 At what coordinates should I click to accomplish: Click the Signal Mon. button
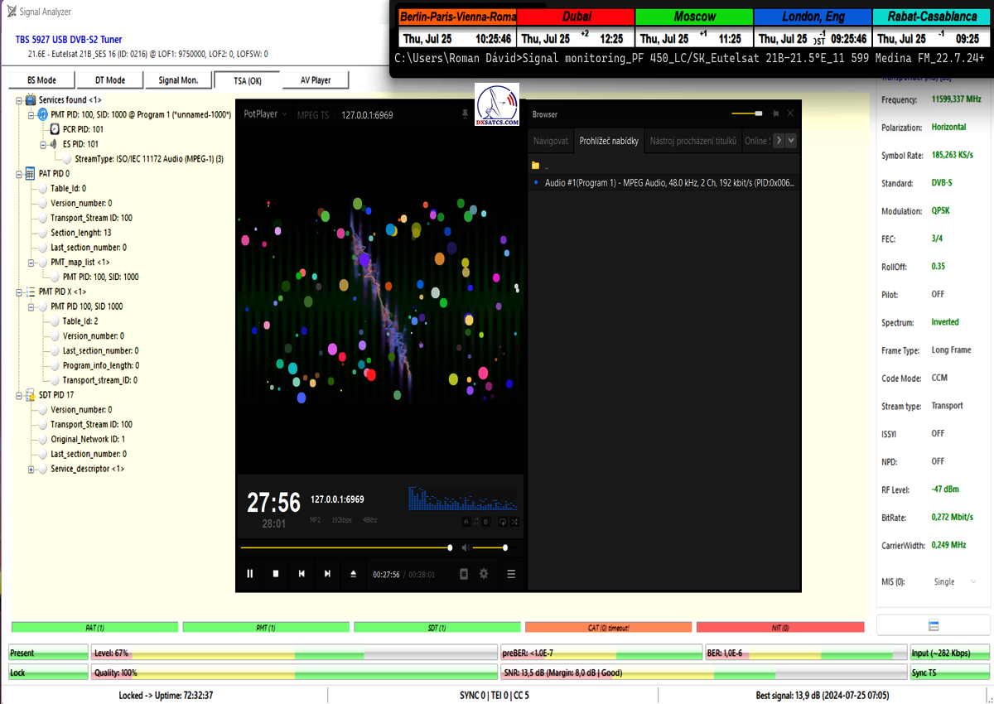177,80
